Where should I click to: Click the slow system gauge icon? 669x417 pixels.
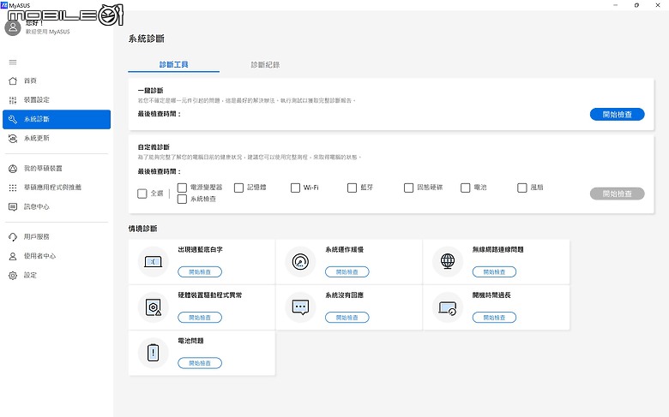[x=300, y=261]
